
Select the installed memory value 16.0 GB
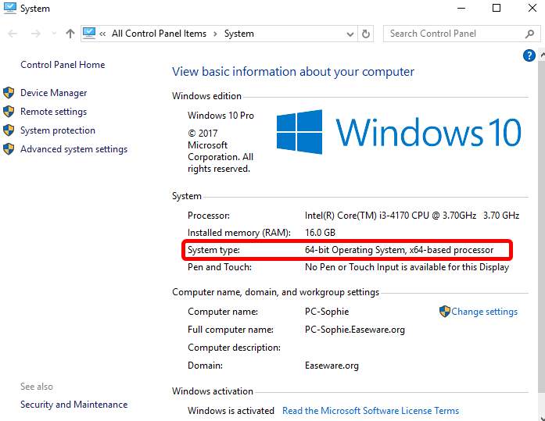(x=320, y=233)
